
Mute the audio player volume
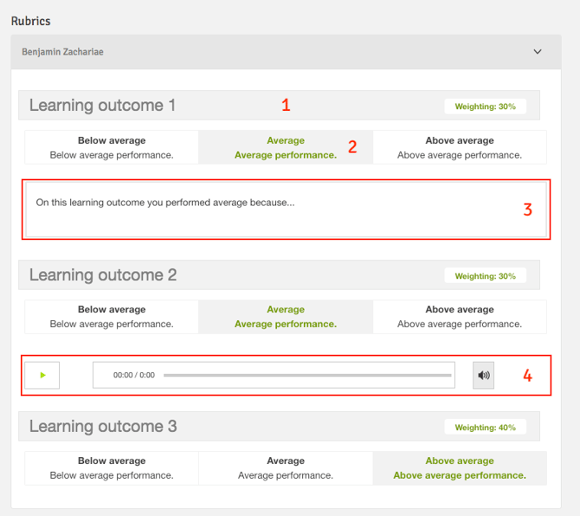tap(483, 375)
